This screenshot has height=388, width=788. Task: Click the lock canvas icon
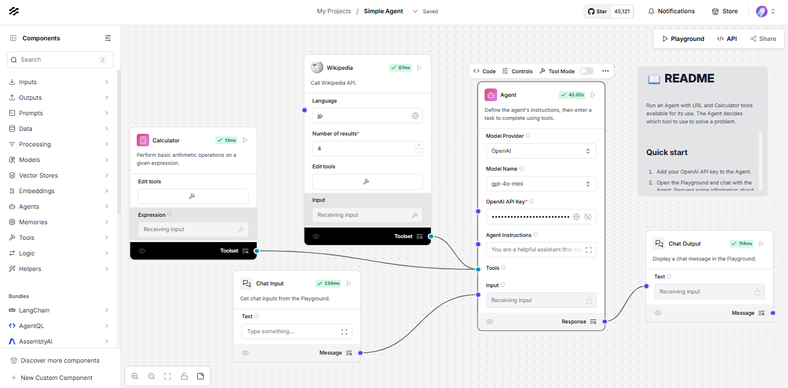pyautogui.click(x=184, y=376)
